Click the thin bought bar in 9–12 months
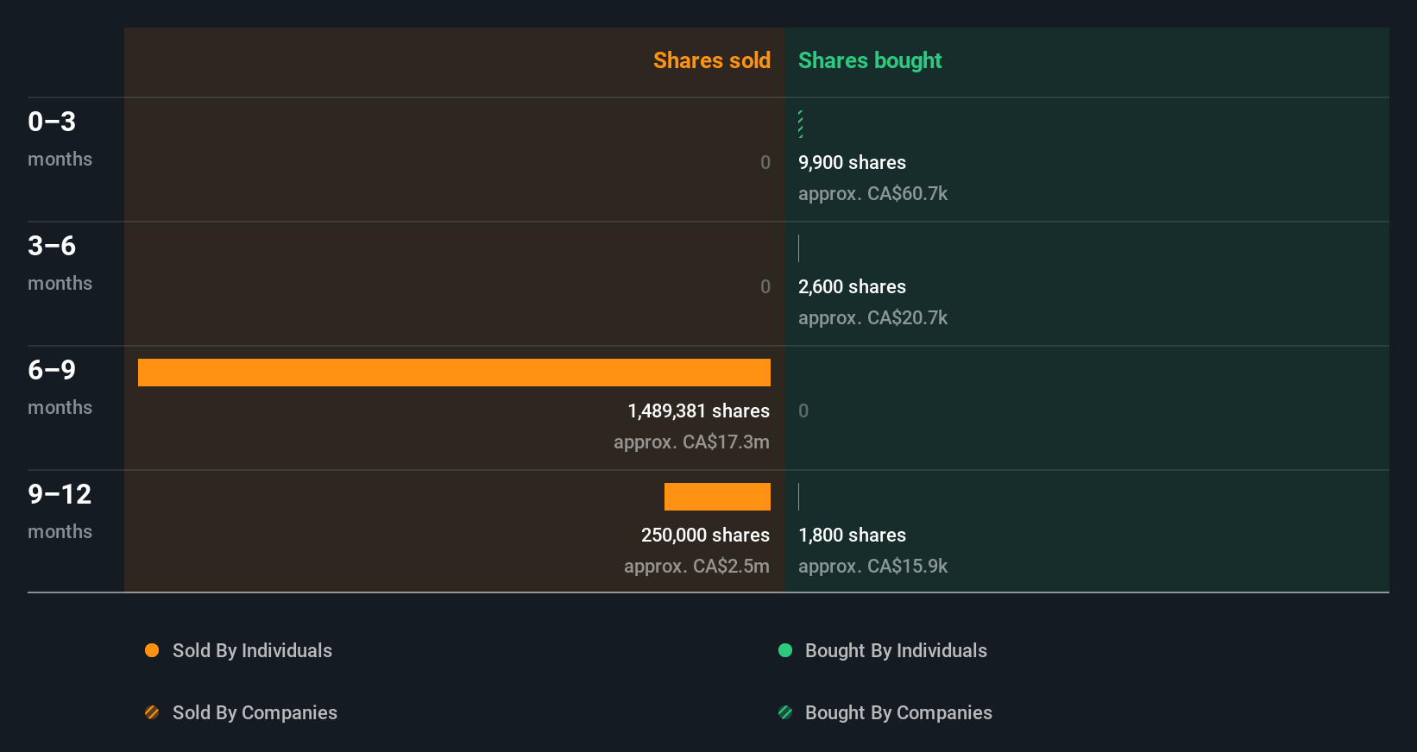Image resolution: width=1417 pixels, height=752 pixels. 799,497
